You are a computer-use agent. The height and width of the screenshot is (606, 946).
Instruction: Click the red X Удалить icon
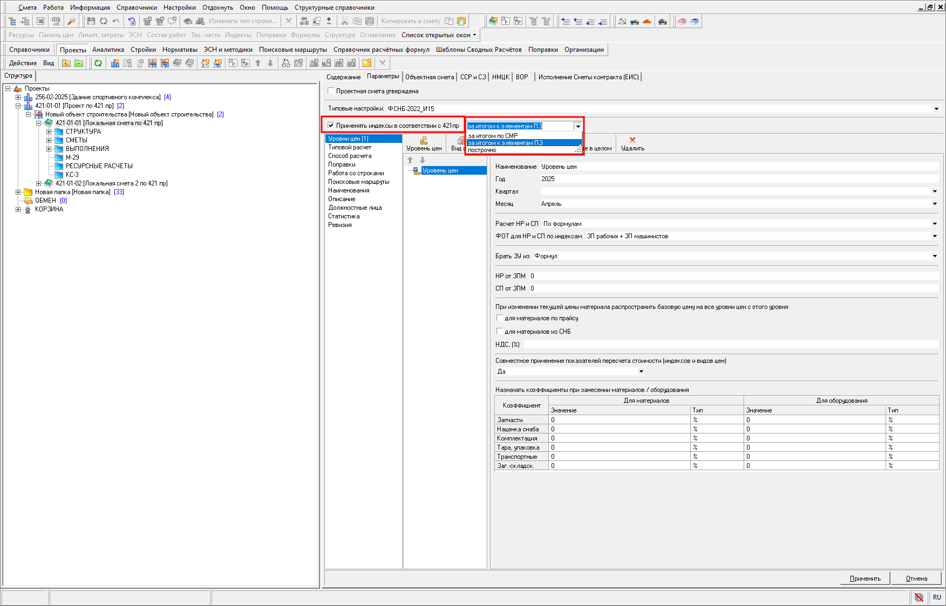tap(632, 140)
